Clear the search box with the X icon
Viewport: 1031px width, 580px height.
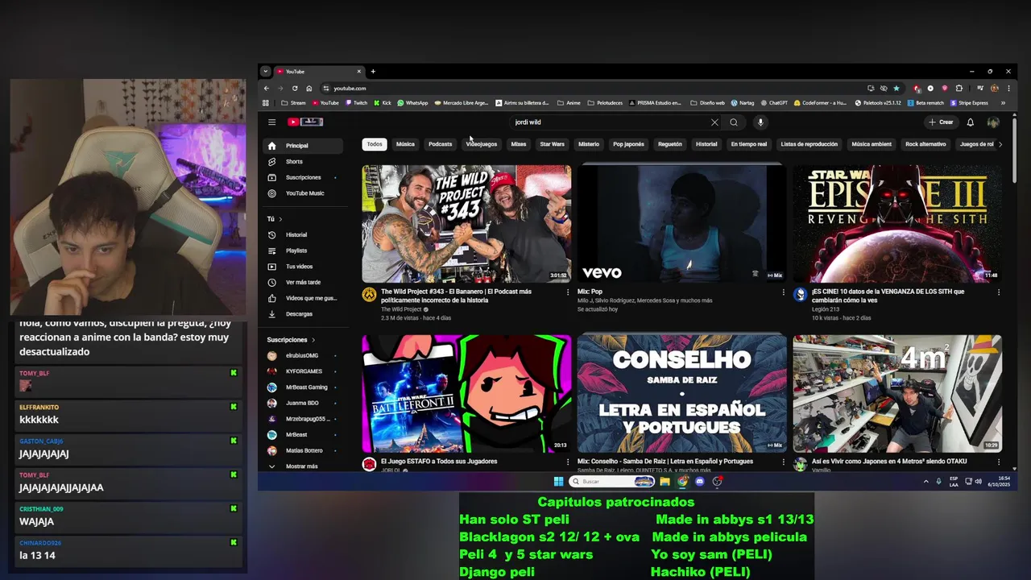pos(714,122)
